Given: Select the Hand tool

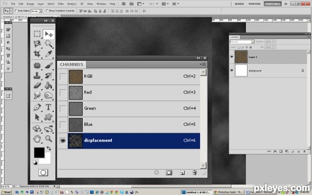Looking at the screenshot, I should coord(37,138).
